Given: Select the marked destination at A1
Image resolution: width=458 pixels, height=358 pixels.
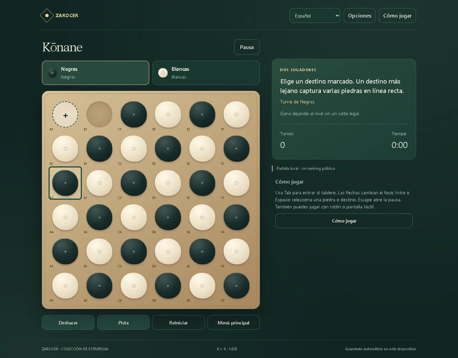Looking at the screenshot, I should 65,115.
